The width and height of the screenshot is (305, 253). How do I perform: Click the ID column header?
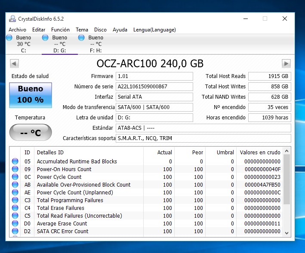tap(27, 152)
